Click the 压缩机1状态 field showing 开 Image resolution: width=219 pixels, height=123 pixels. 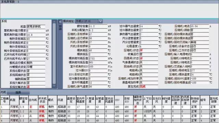(149, 50)
